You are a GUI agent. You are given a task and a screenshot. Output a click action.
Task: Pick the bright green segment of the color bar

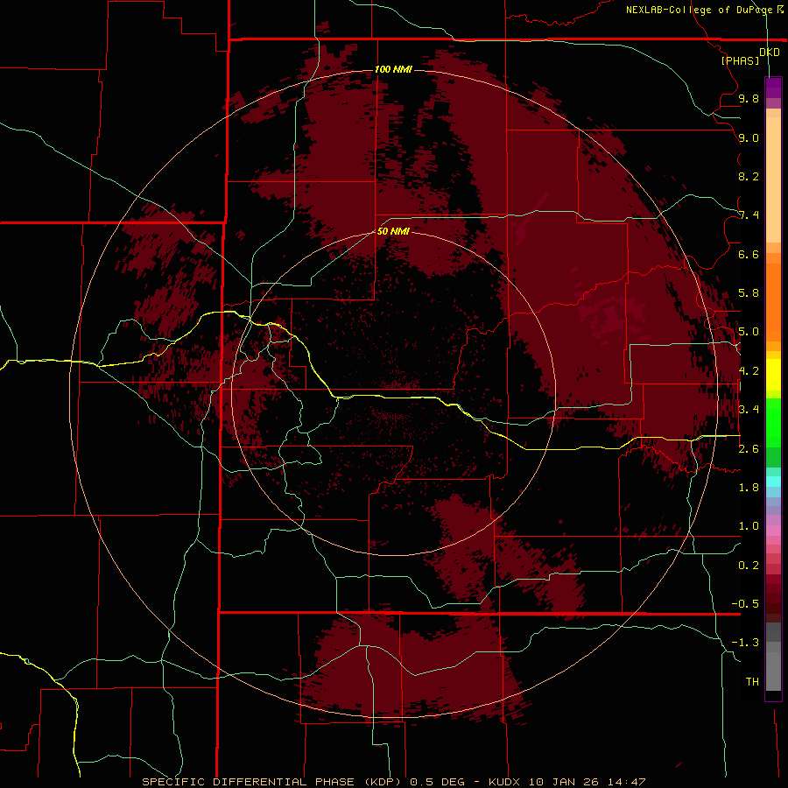pyautogui.click(x=773, y=422)
